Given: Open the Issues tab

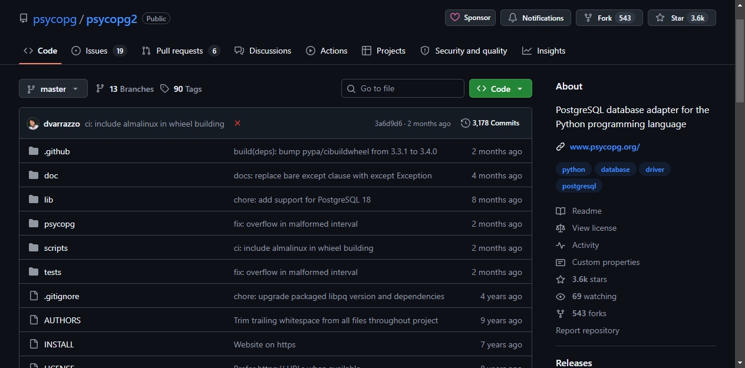Looking at the screenshot, I should click(99, 51).
